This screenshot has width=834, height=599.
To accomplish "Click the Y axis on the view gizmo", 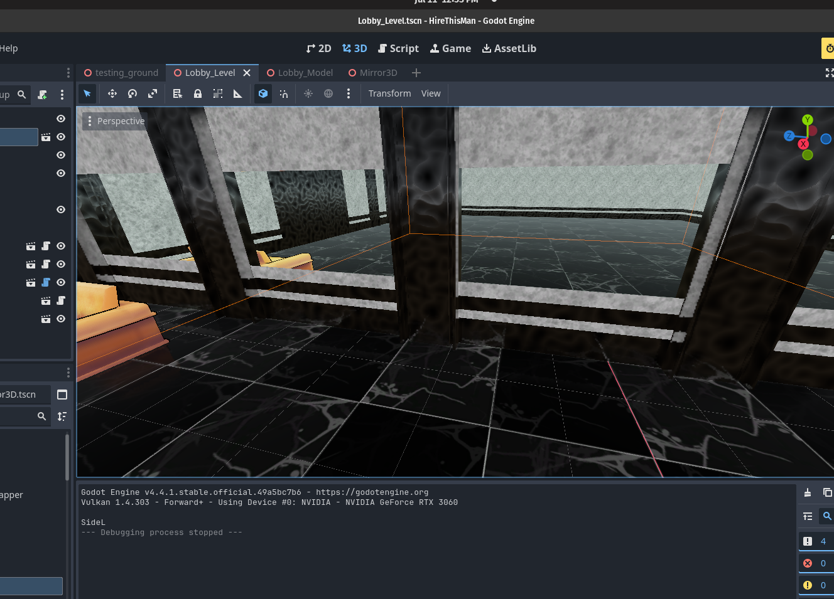I will click(x=808, y=120).
